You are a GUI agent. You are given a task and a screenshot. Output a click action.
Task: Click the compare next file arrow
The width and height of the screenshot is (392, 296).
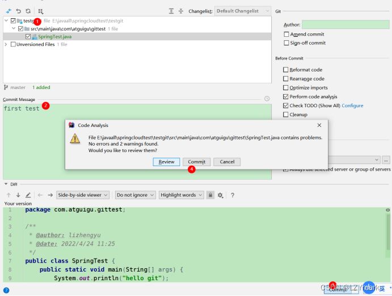tap(50, 195)
